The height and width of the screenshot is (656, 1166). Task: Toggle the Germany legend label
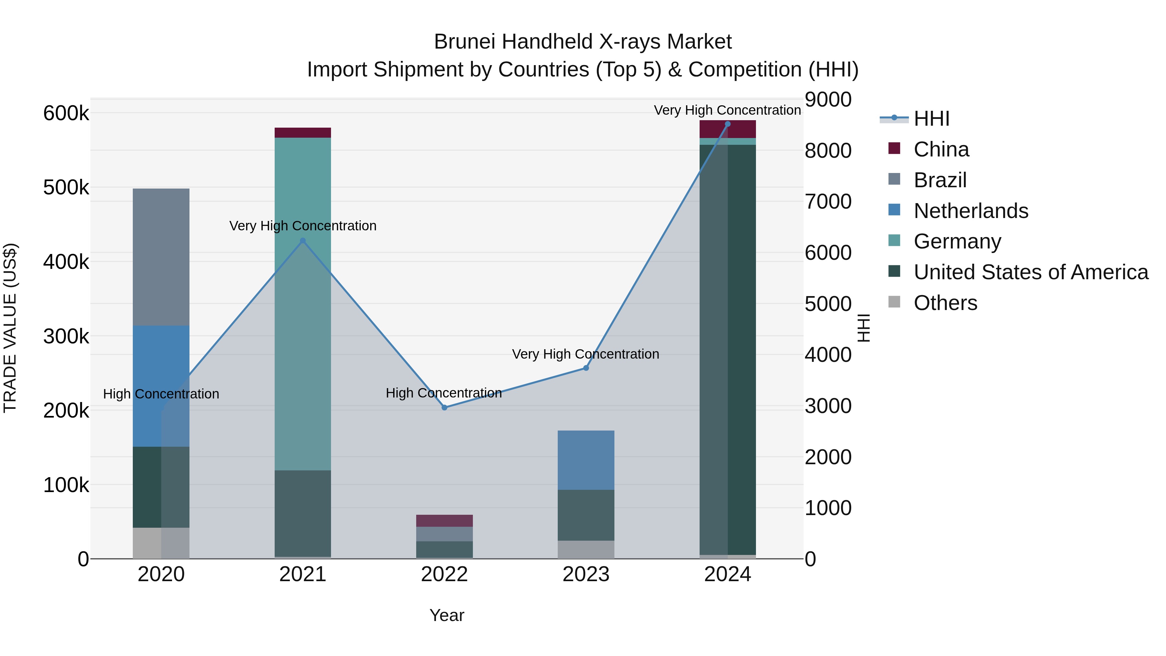point(957,241)
